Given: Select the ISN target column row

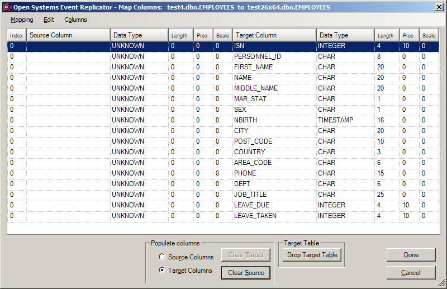Looking at the screenshot, I should pyautogui.click(x=223, y=46).
